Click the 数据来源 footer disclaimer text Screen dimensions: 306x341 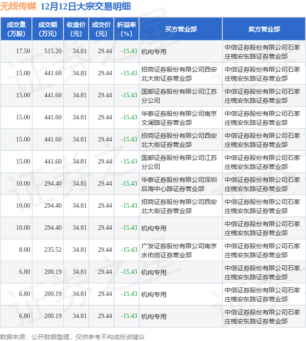pos(72,337)
